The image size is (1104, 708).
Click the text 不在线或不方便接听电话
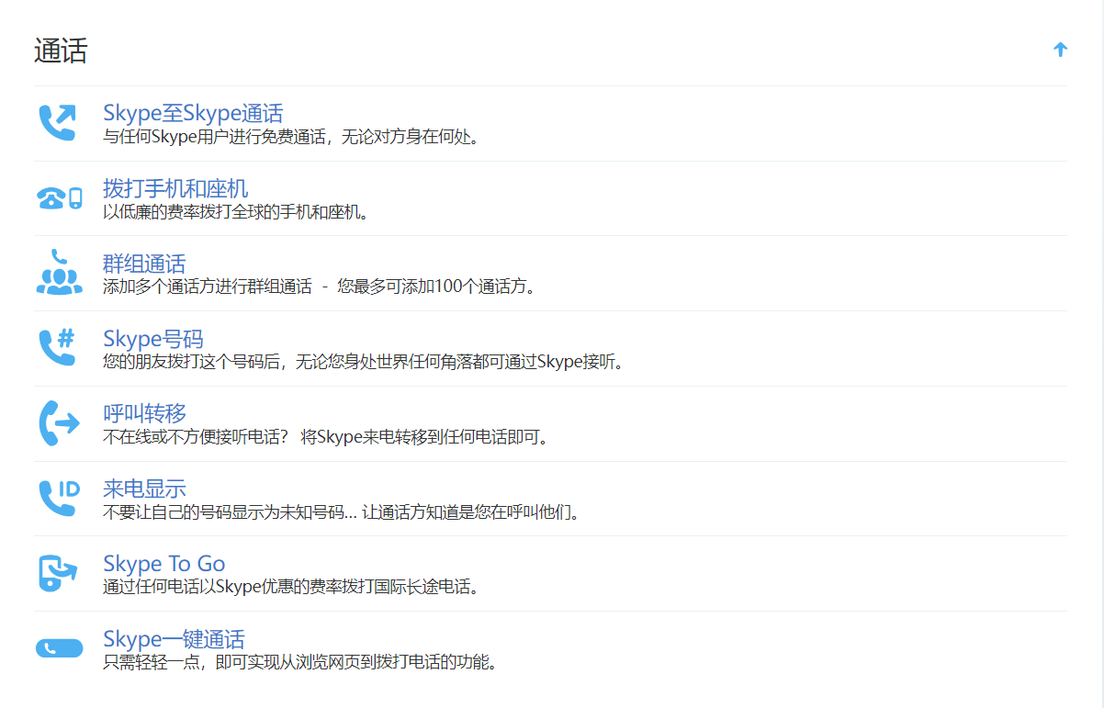(x=190, y=437)
